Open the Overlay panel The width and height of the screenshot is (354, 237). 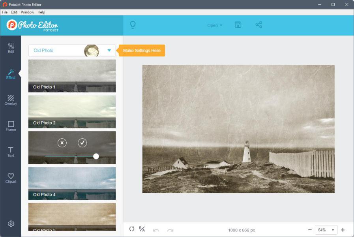[x=11, y=100]
